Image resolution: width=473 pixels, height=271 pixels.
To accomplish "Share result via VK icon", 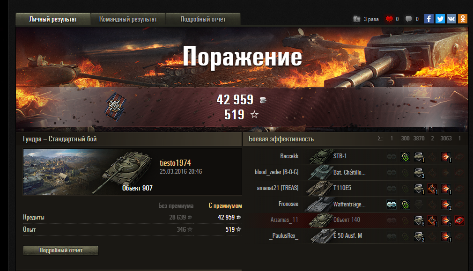I will (x=451, y=19).
